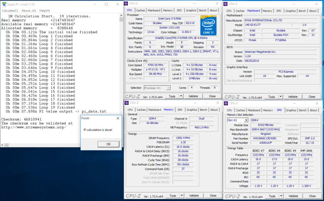Open Graphics tab in the SPD window
Screen dimensions: 324x201
(291, 110)
